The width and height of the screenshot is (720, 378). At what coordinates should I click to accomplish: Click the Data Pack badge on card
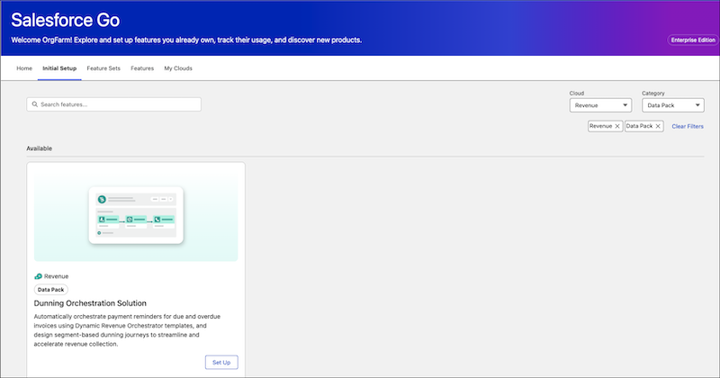click(51, 290)
